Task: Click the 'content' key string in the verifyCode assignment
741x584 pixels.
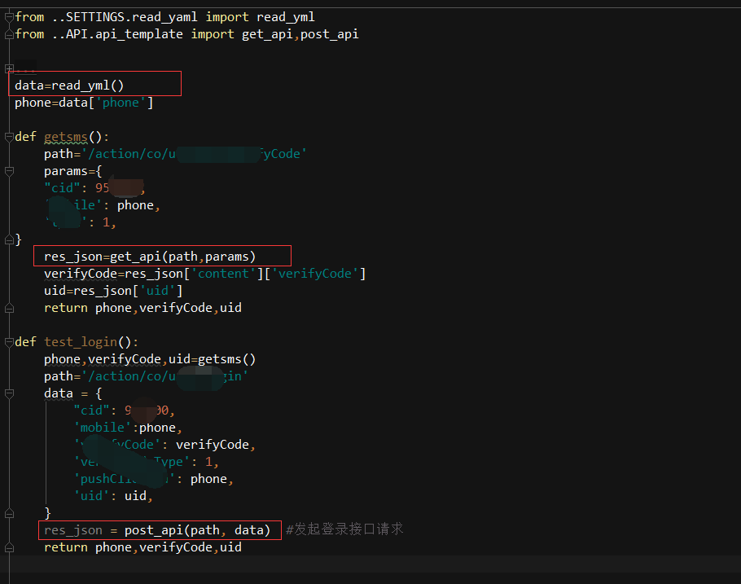Action: tap(223, 274)
